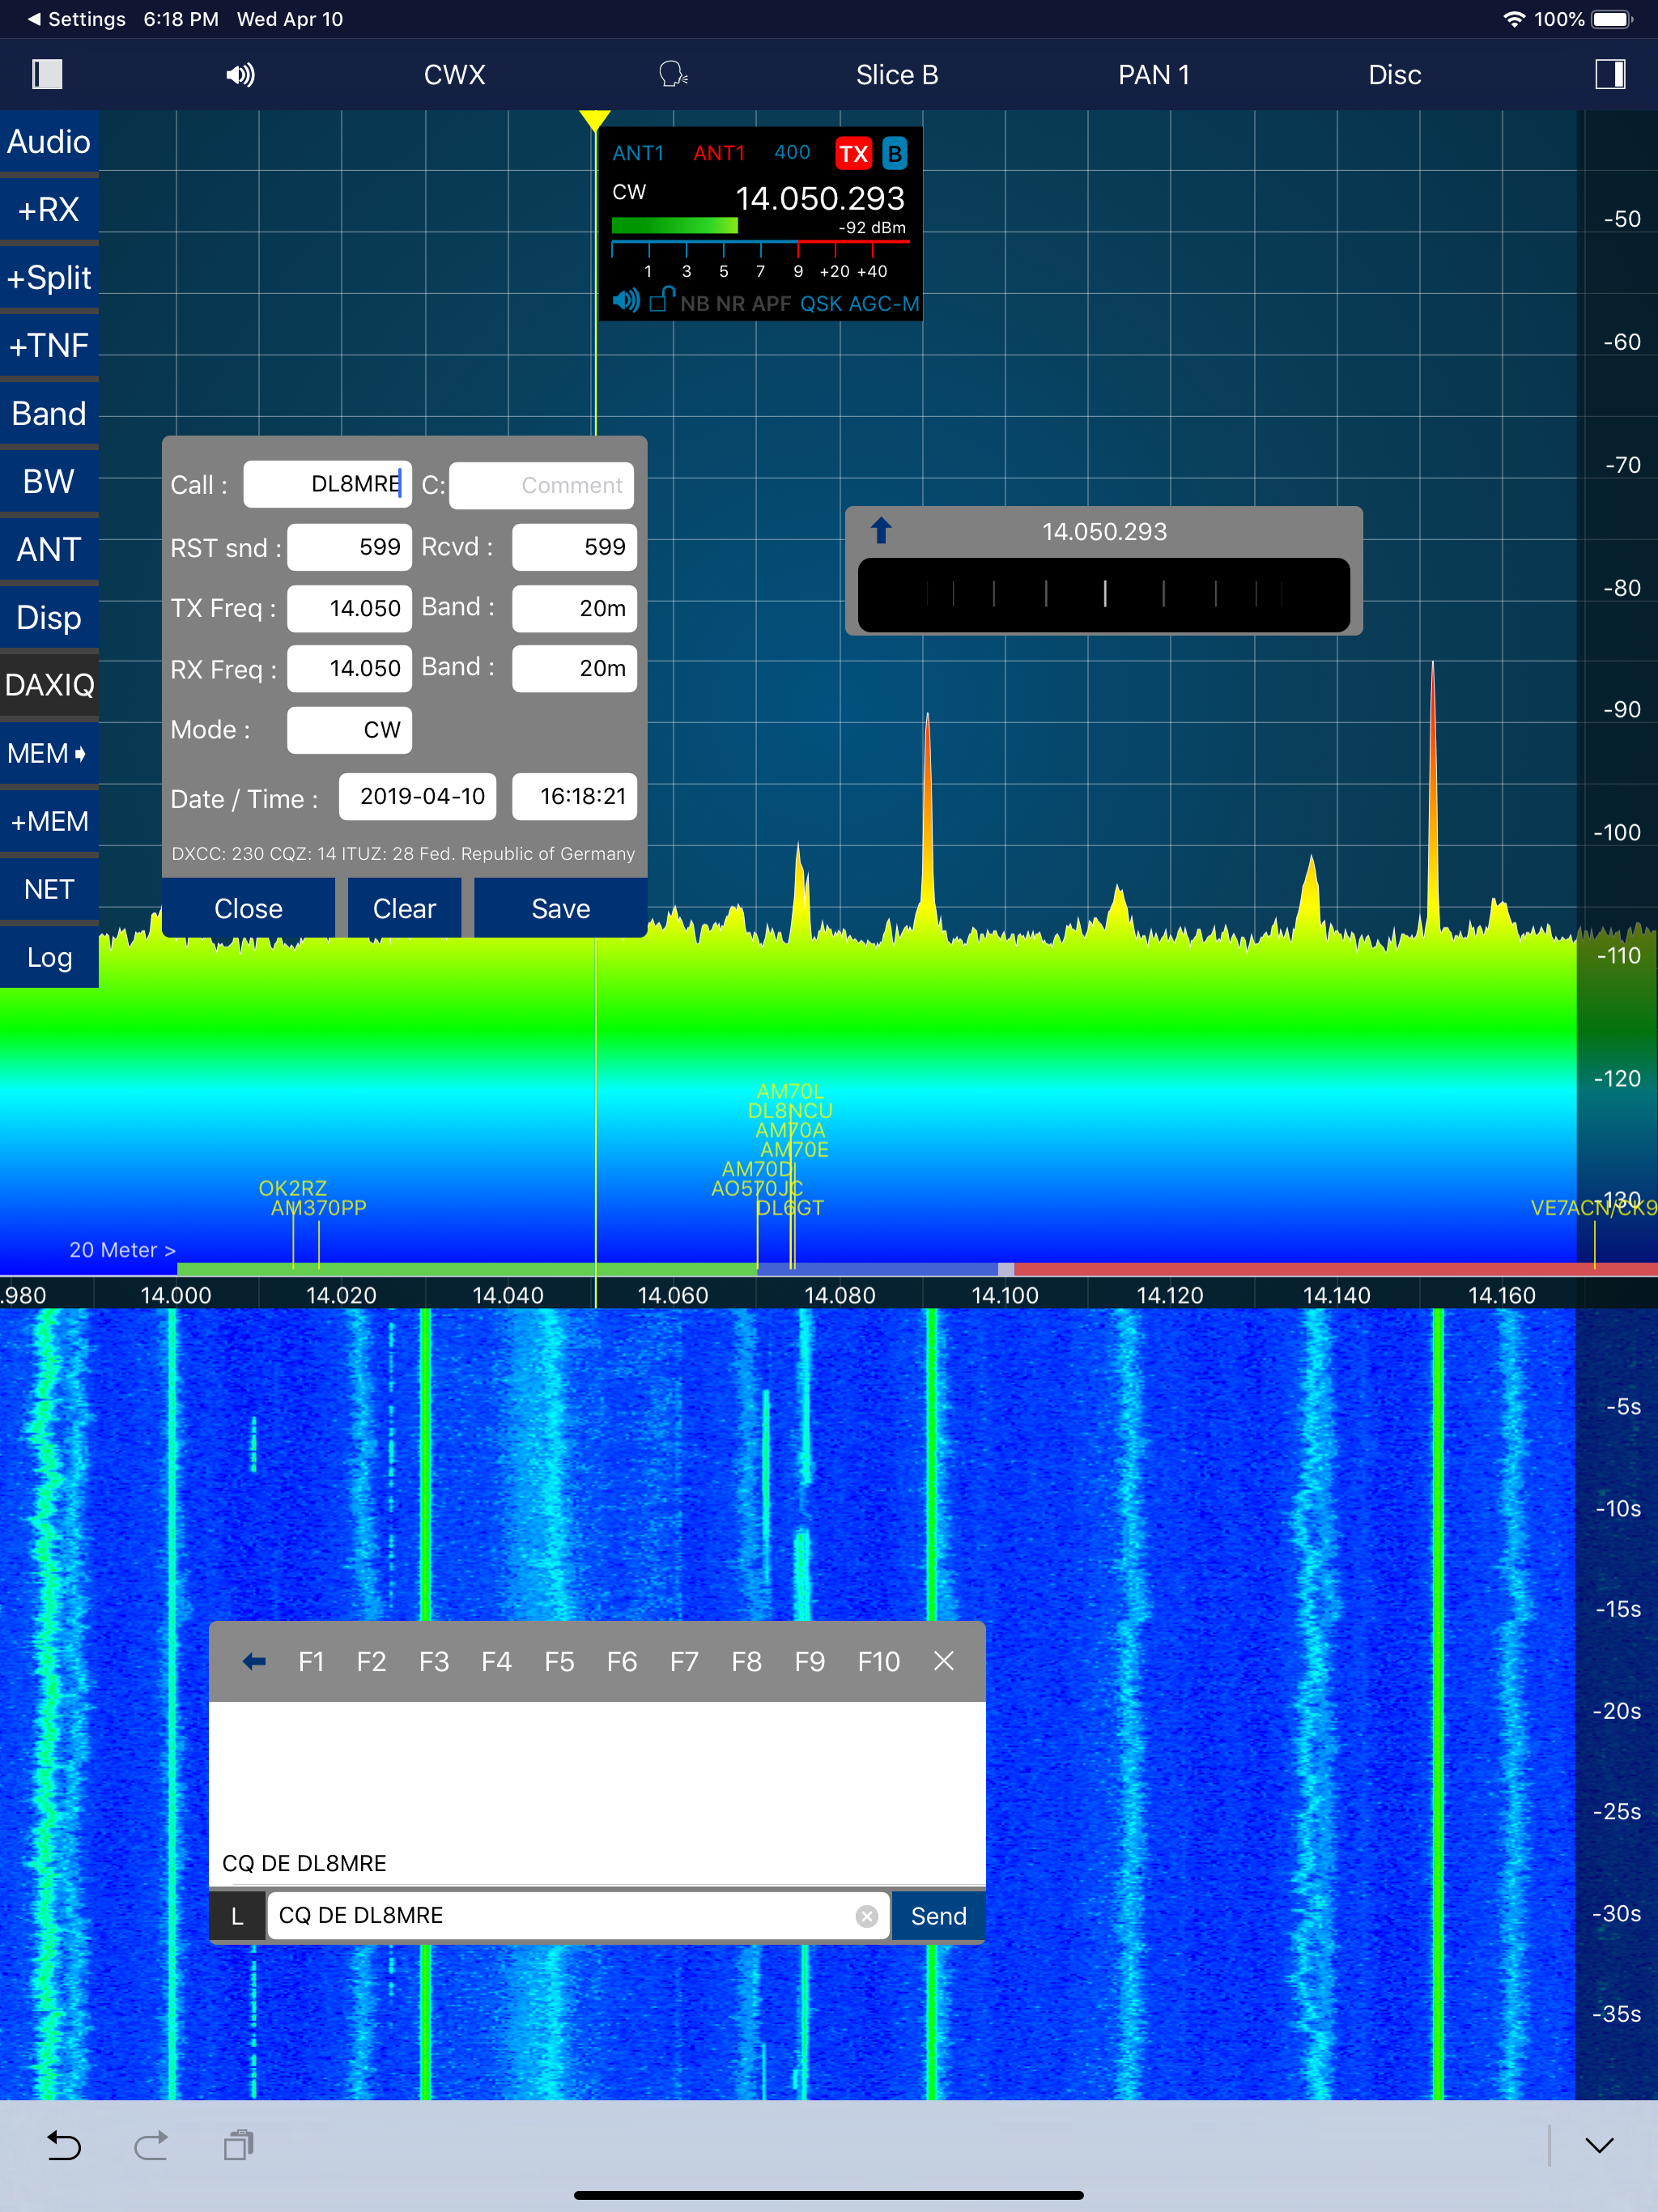
Task: Return to Settings via status bar
Action: tap(76, 19)
